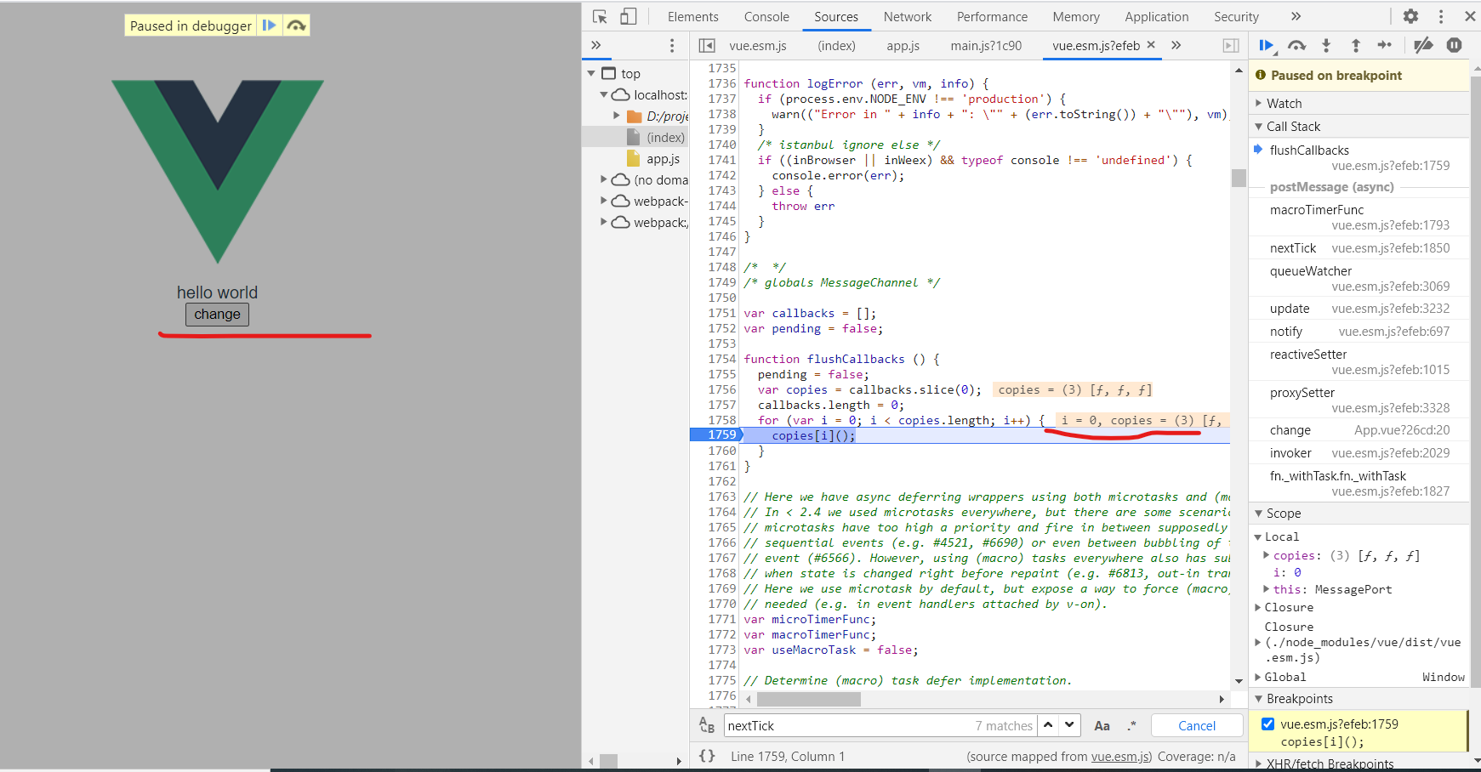Screen dimensions: 1481x772
Task: Uncheck the vue.esm.js?efeb:1759 breakpoint
Action: (1267, 724)
